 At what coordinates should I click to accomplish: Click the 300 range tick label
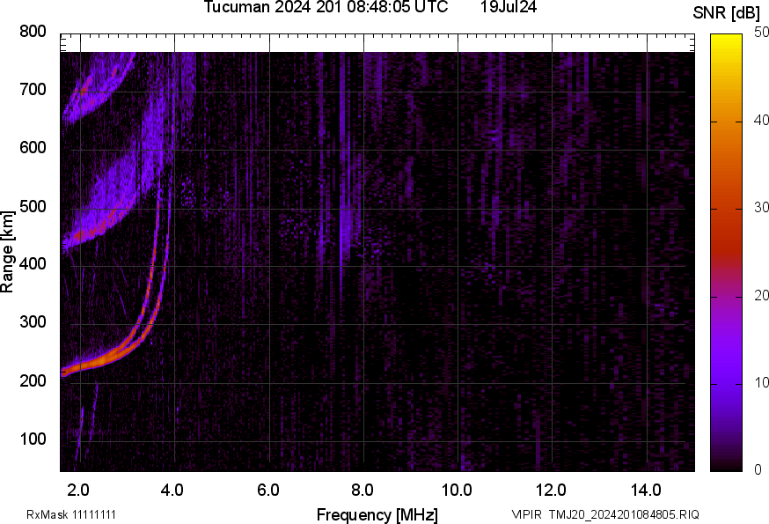[33, 322]
